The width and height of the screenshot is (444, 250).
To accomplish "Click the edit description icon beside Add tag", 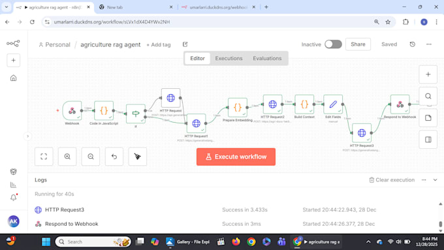I will pos(185,44).
